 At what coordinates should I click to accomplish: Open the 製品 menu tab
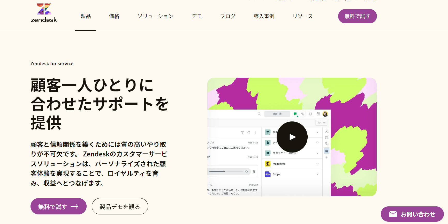point(86,16)
